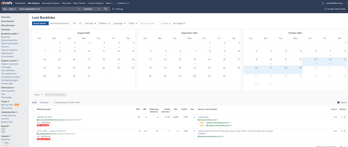This screenshot has height=147, width=348.
Task: Open the http + https protocol dropdown
Action: 9,9
